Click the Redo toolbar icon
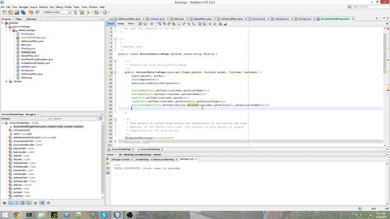390x219 pixels. click(37, 12)
